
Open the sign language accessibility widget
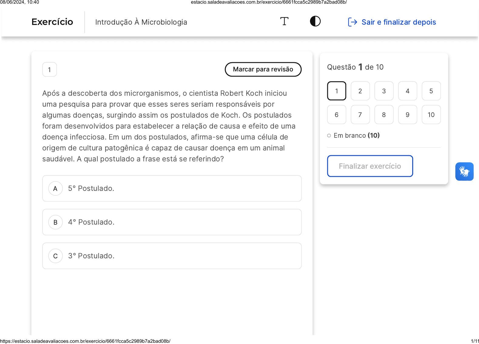tap(464, 171)
